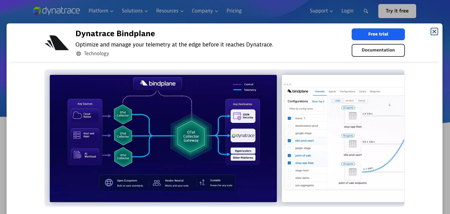Click the Host and Apps server icon

coord(77,135)
